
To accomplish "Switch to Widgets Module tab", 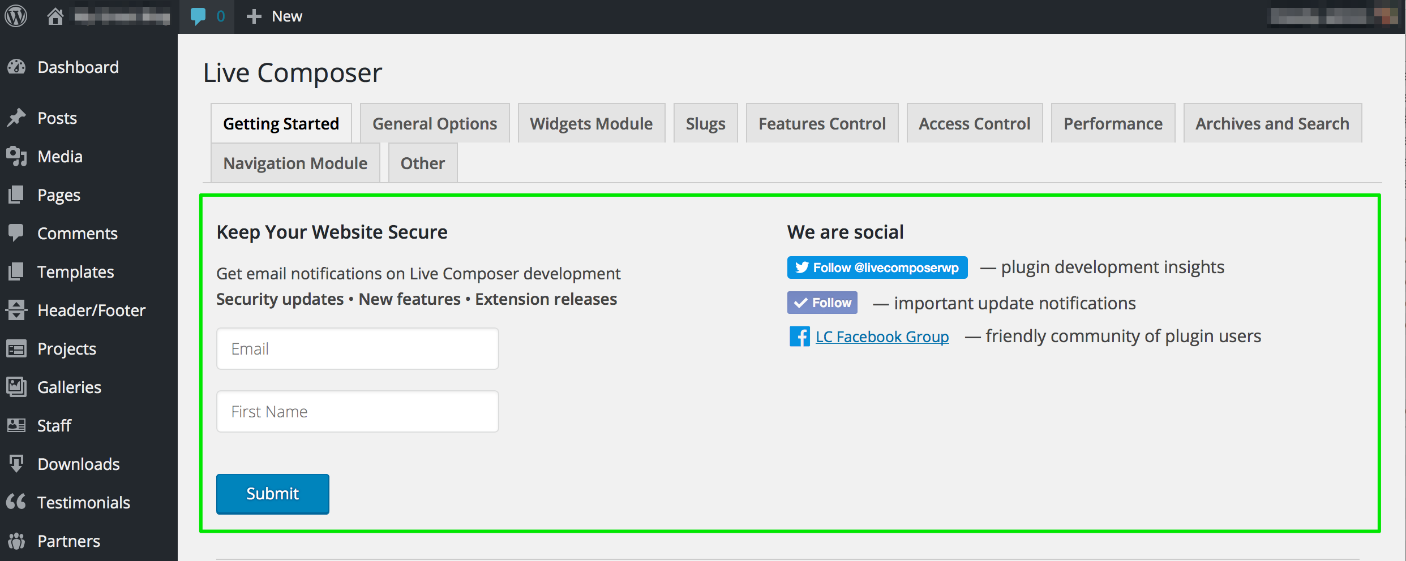I will click(x=591, y=123).
